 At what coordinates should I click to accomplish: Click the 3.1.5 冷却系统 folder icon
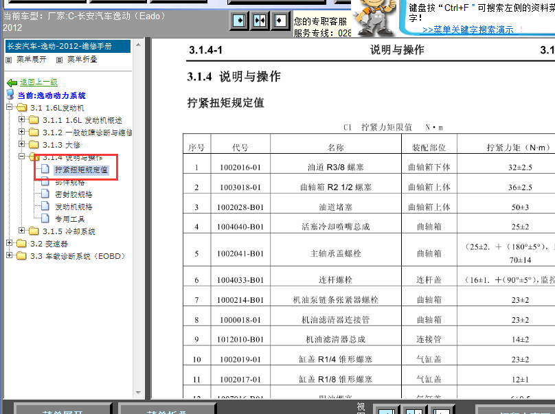[34, 231]
